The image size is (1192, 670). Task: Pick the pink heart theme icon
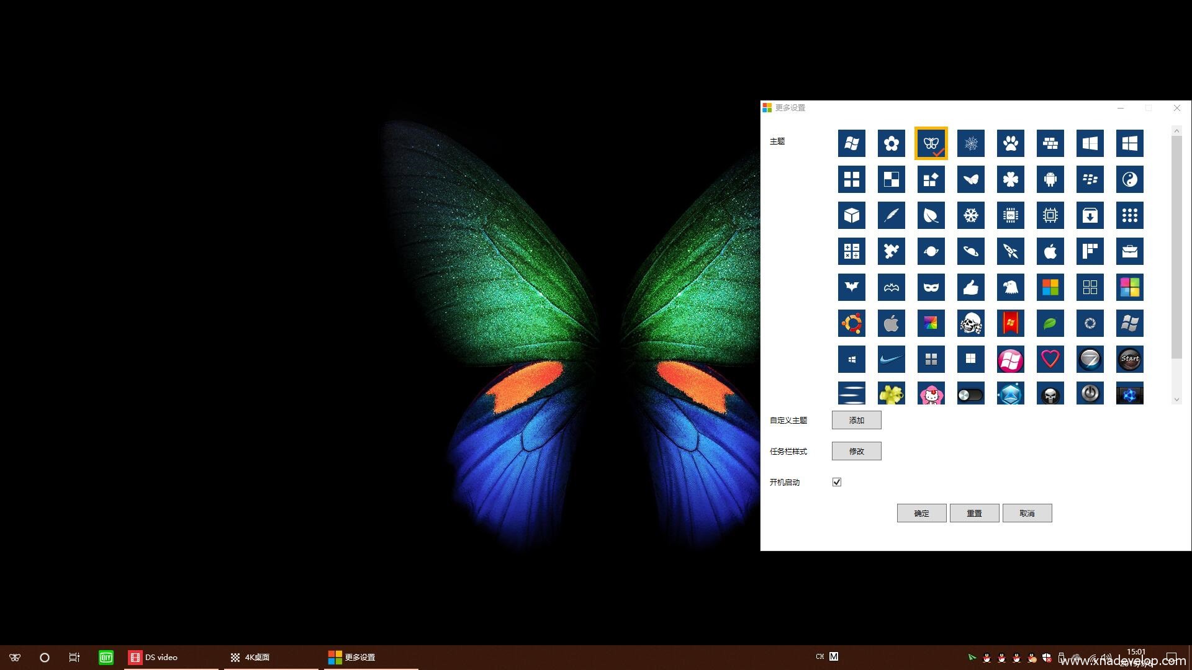pyautogui.click(x=1050, y=359)
